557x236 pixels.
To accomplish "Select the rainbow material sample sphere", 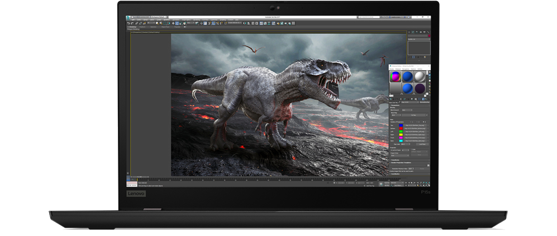I will point(396,77).
